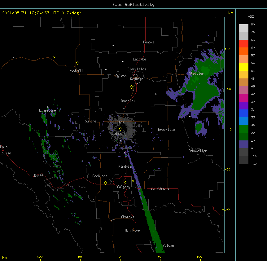This screenshot has width=267, height=261.
Task: Select the darkest gray -30 to -10 swatch
Action: 243,160
